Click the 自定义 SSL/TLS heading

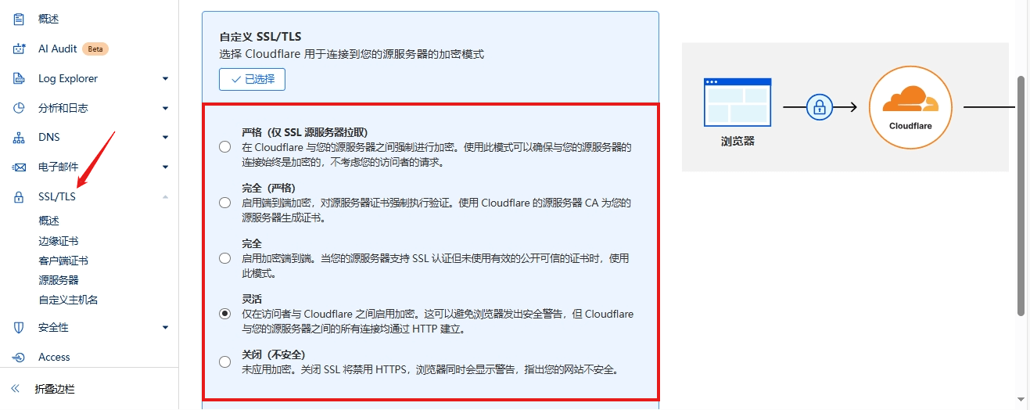point(260,37)
